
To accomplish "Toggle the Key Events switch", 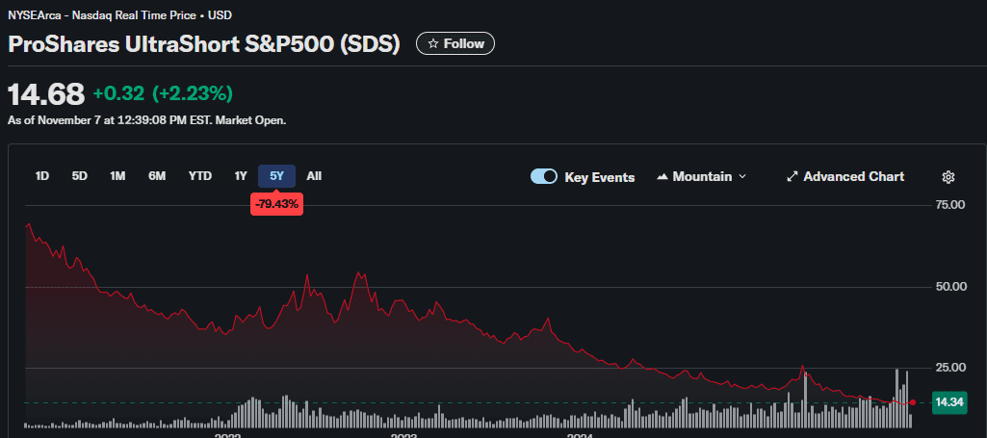I will coord(544,176).
